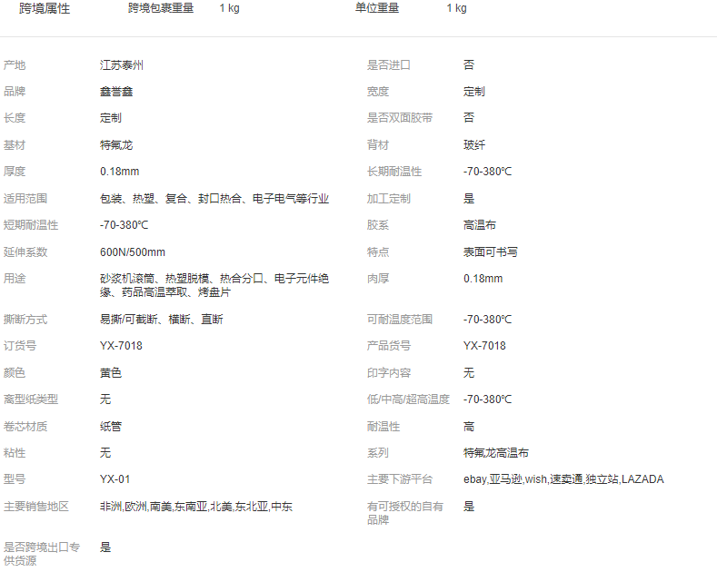Select the 特氟龙 value beside 基材
This screenshot has width=717, height=572.
point(116,145)
